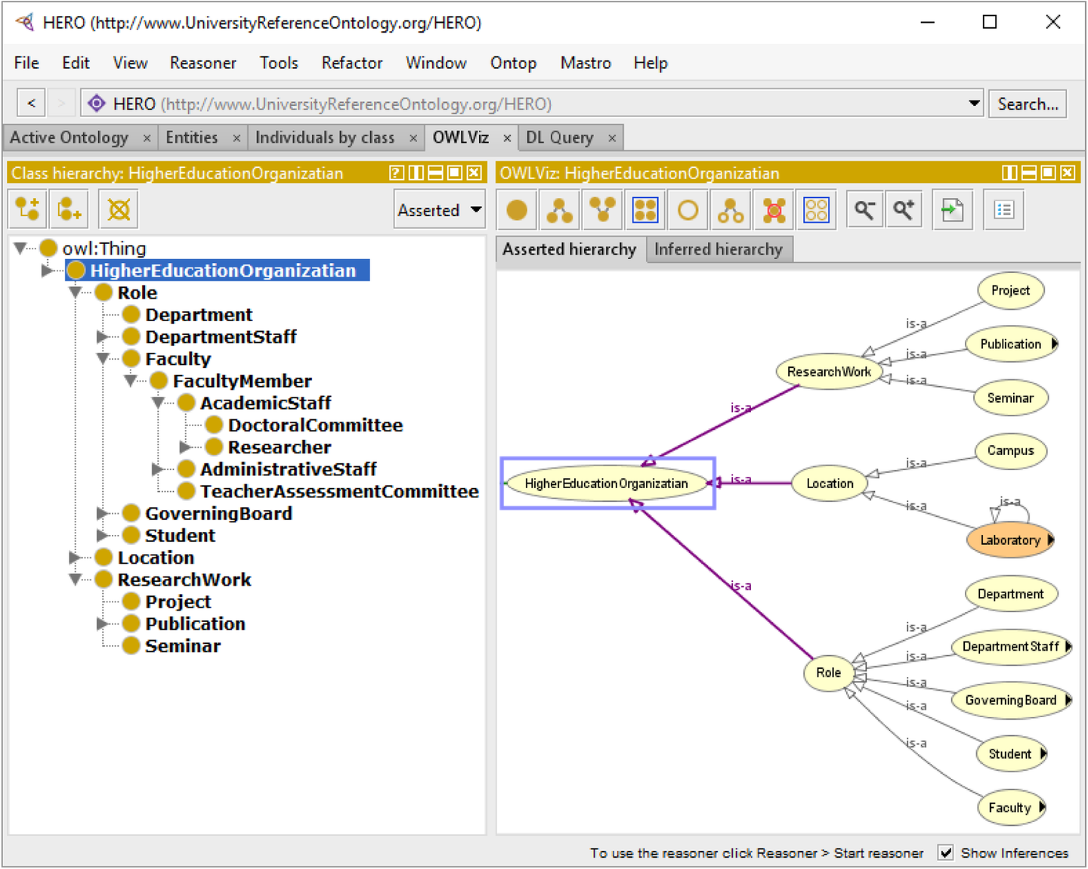Image resolution: width=1088 pixels, height=869 pixels.
Task: Expand the Publication graph node arrow
Action: point(1054,344)
